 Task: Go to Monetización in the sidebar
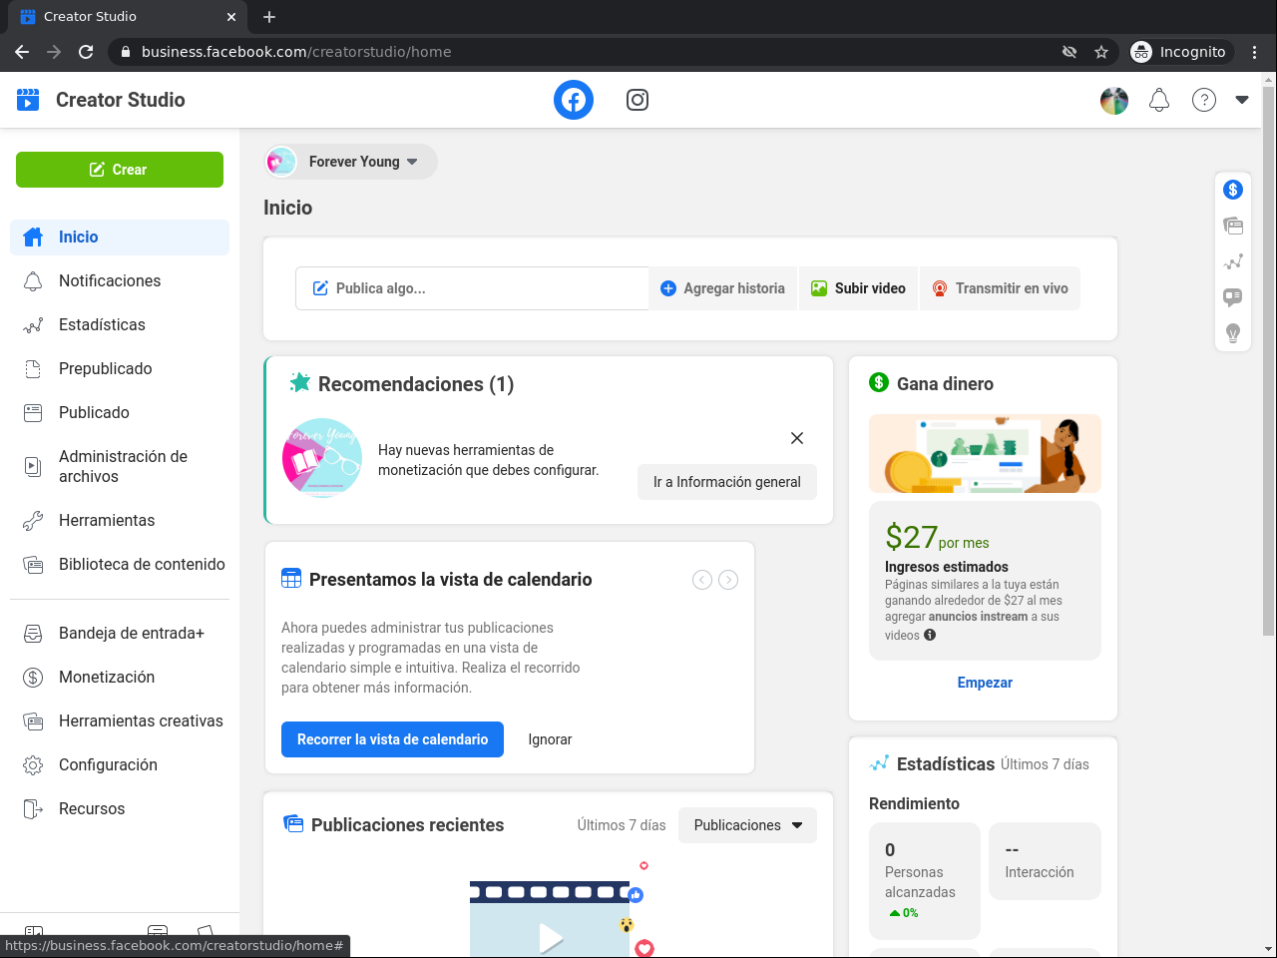(120, 678)
